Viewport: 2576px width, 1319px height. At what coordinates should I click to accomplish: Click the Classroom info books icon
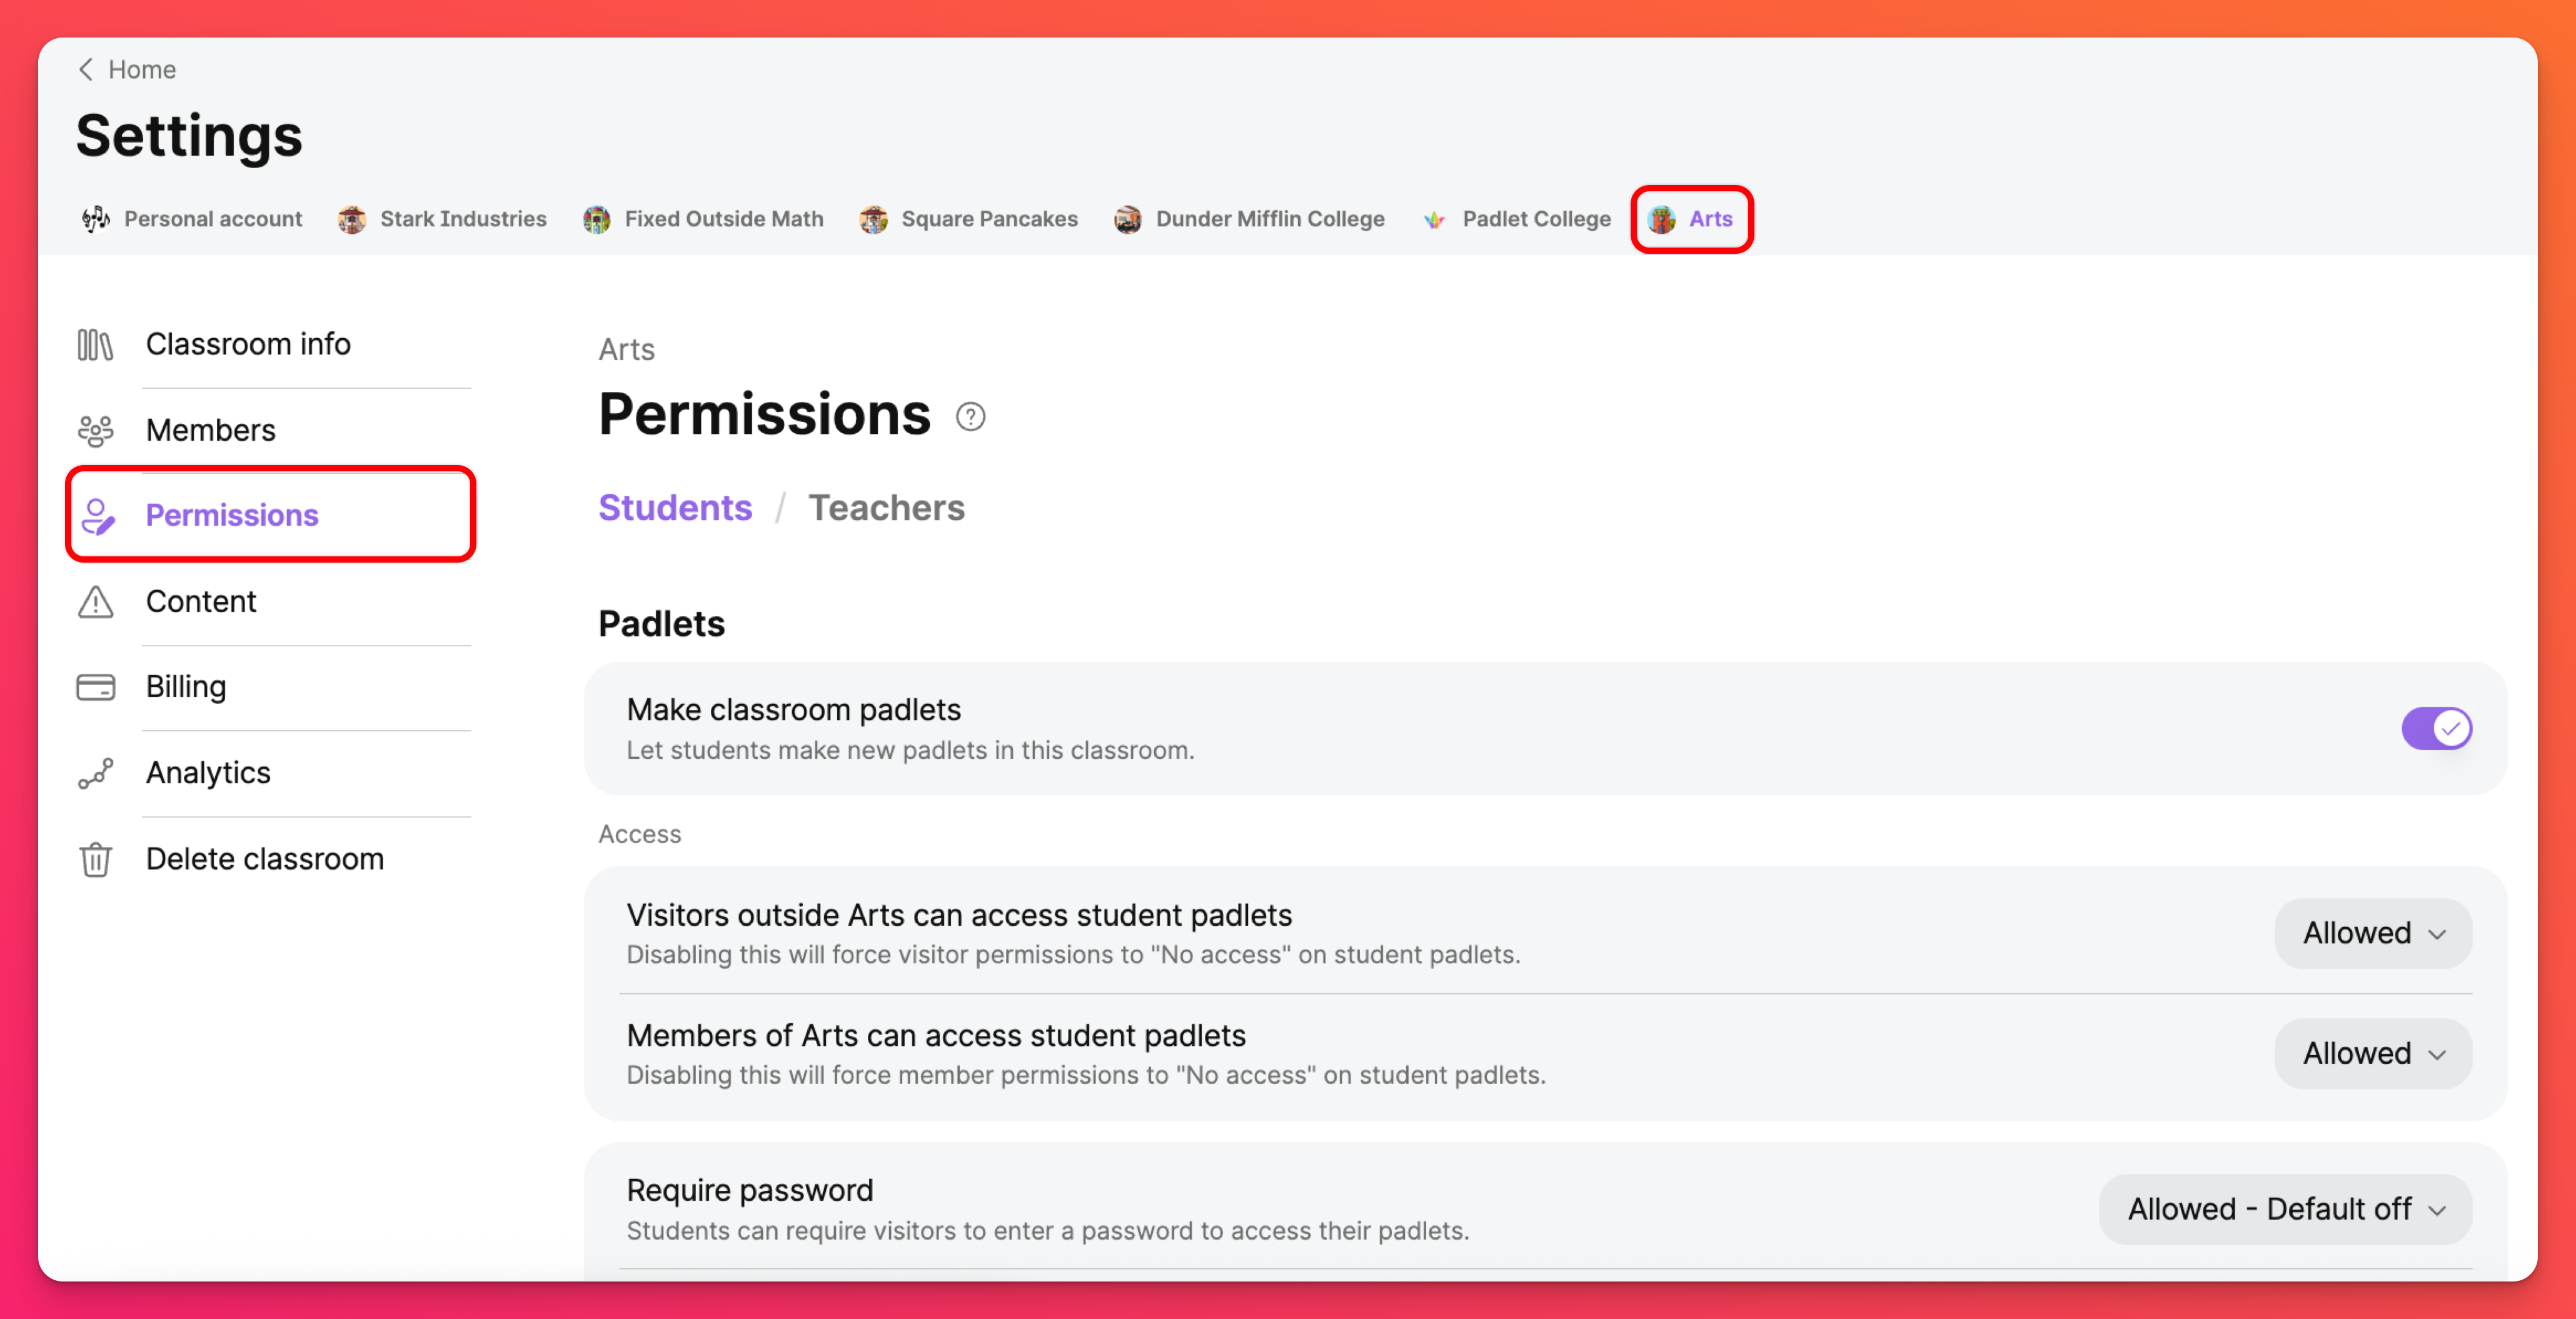click(95, 345)
